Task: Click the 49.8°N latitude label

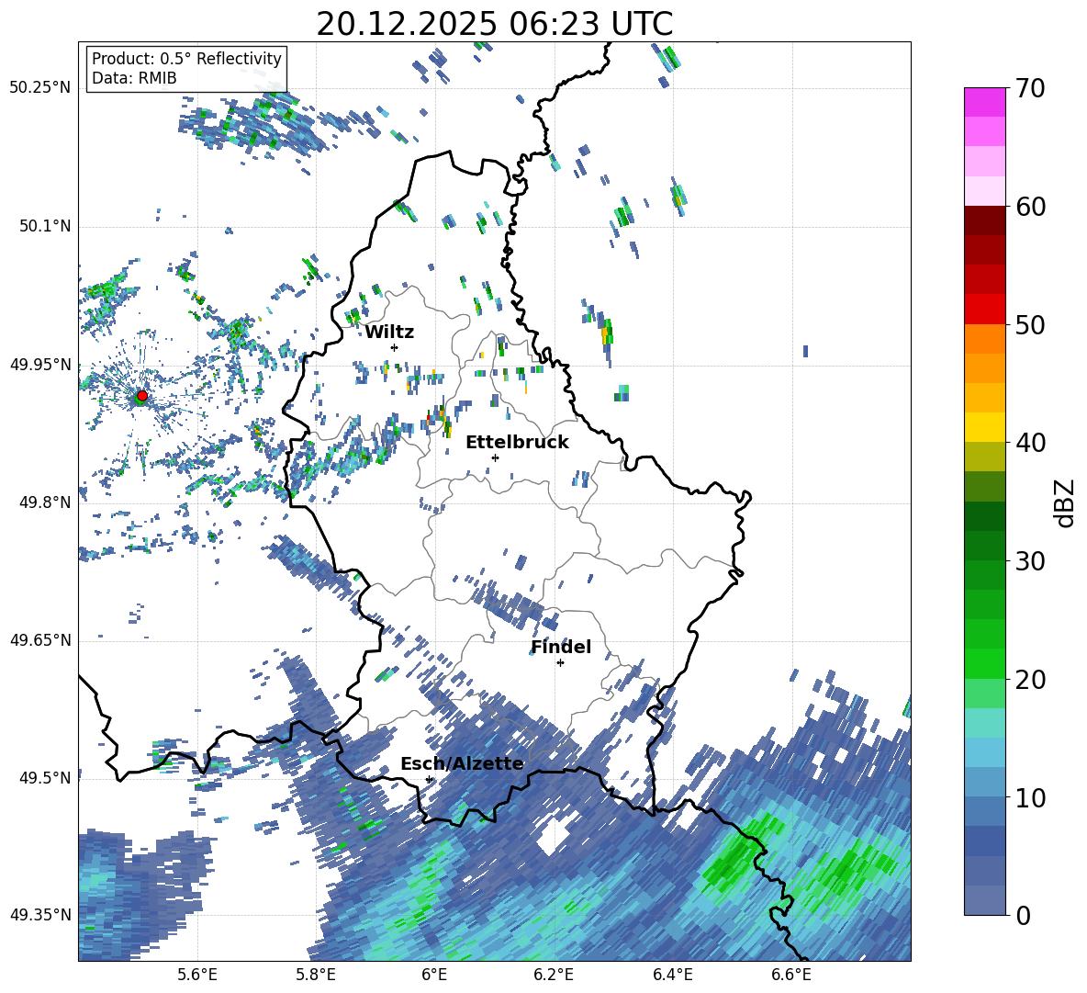Action: pos(44,502)
